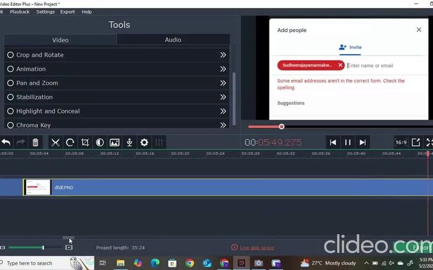
Task: Click the timeline horizontal scrollbar
Action: 68,237
